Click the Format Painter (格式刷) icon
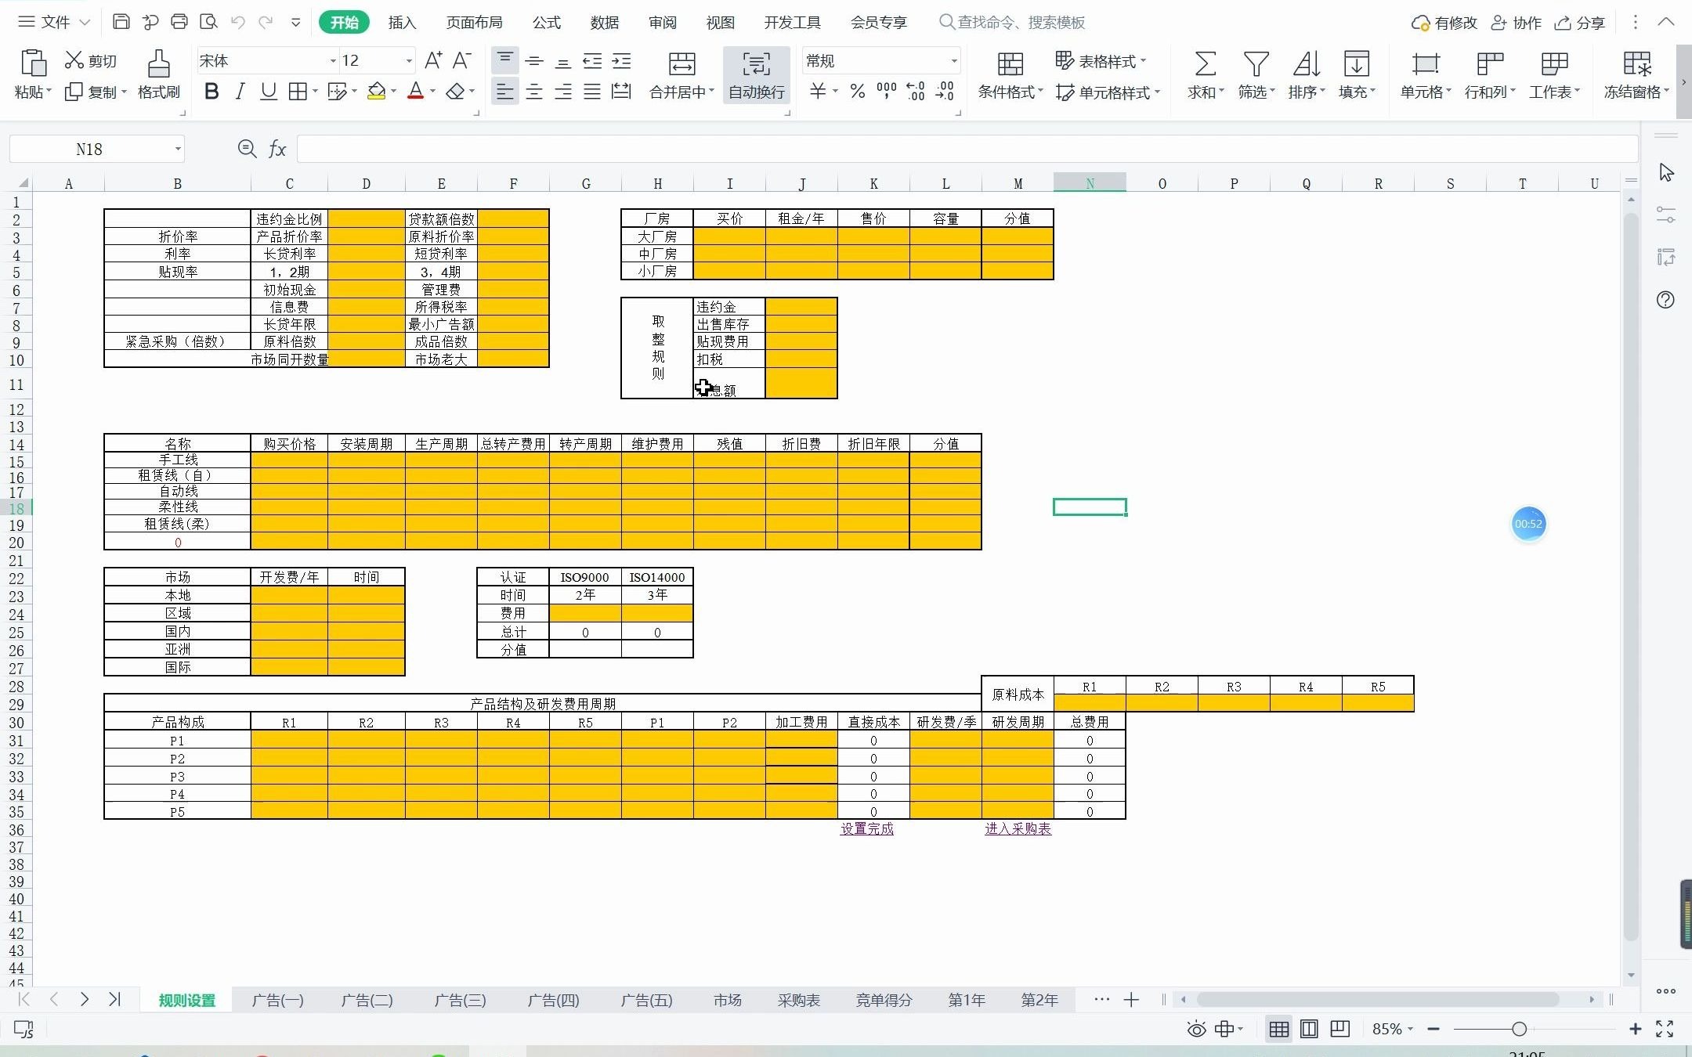 [x=158, y=65]
